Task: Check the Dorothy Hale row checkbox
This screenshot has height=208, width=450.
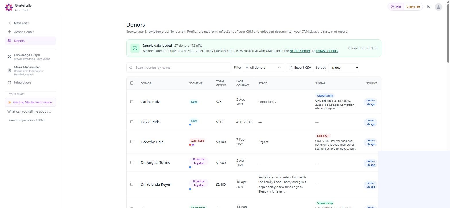Action: [x=132, y=142]
